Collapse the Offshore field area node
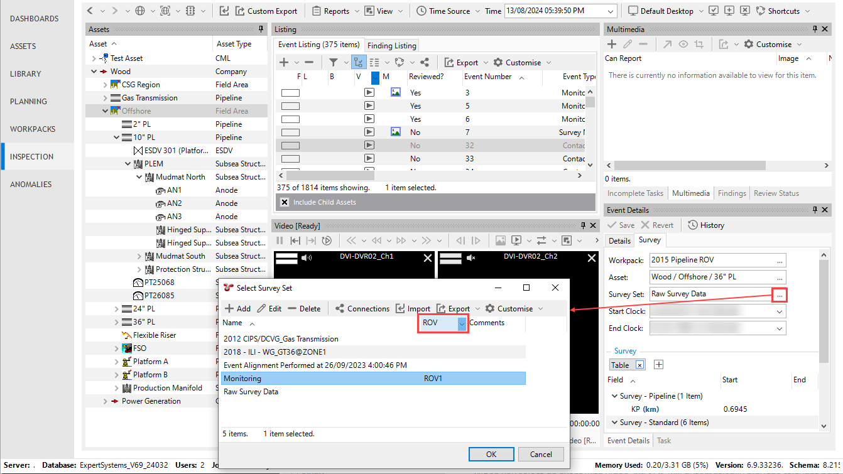Viewport: 843px width, 474px height. (x=106, y=111)
